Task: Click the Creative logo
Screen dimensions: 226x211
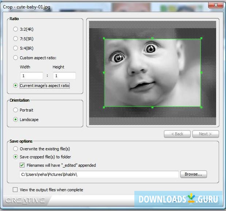Action: (26, 200)
